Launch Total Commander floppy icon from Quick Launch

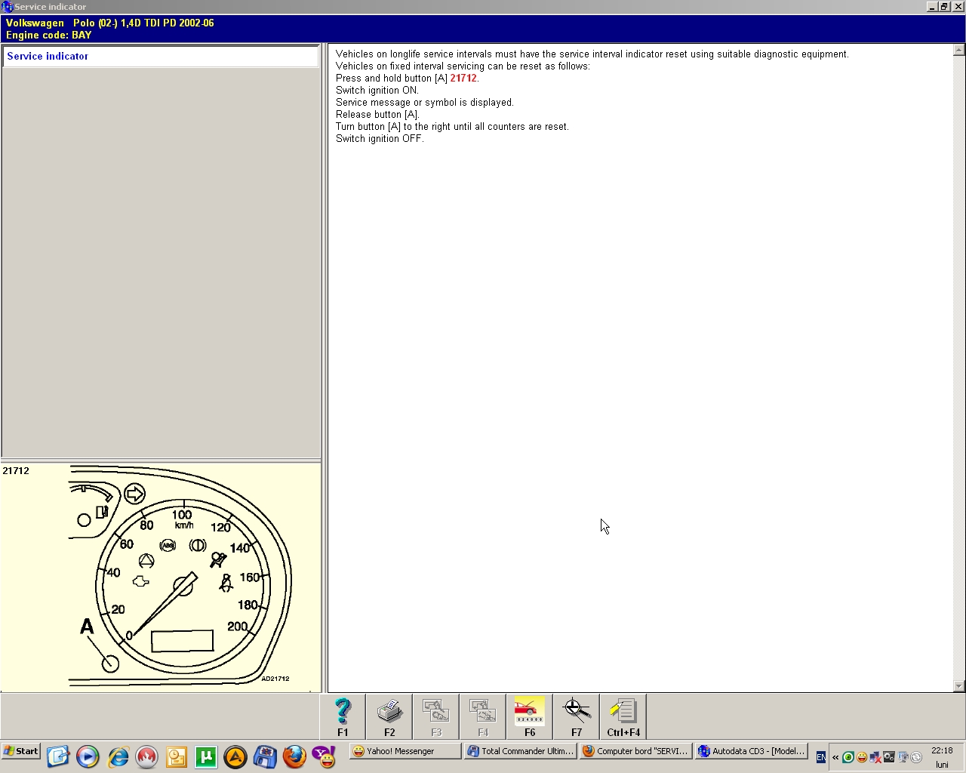[265, 756]
